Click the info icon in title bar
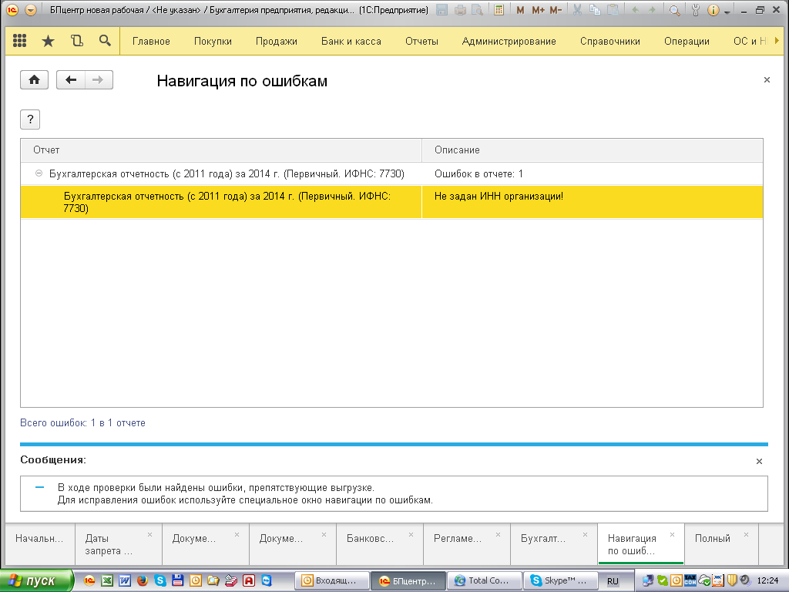Screen dimensions: 789x592 pos(713,11)
